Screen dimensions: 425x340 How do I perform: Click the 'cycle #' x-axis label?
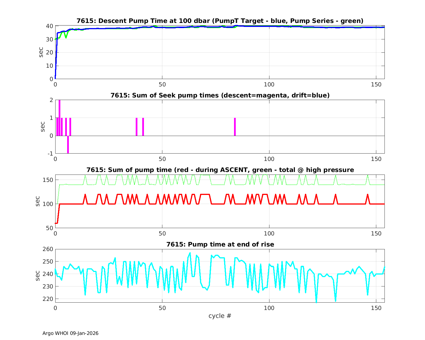click(x=220, y=316)
